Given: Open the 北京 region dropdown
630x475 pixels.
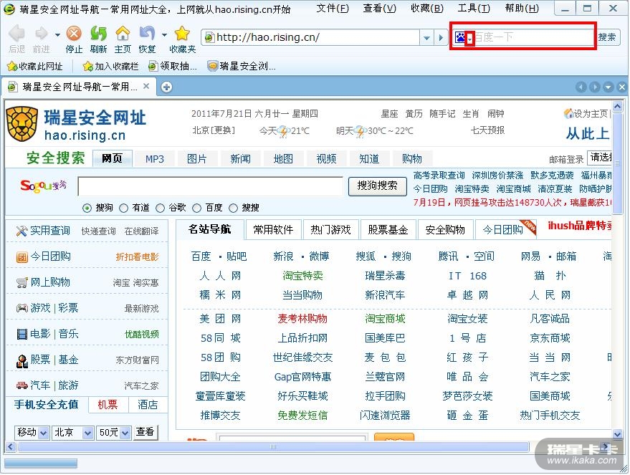Looking at the screenshot, I should pos(87,433).
